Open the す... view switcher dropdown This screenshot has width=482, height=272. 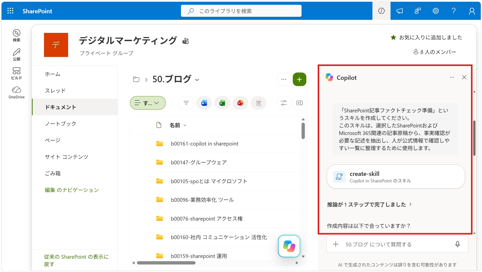pyautogui.click(x=148, y=103)
